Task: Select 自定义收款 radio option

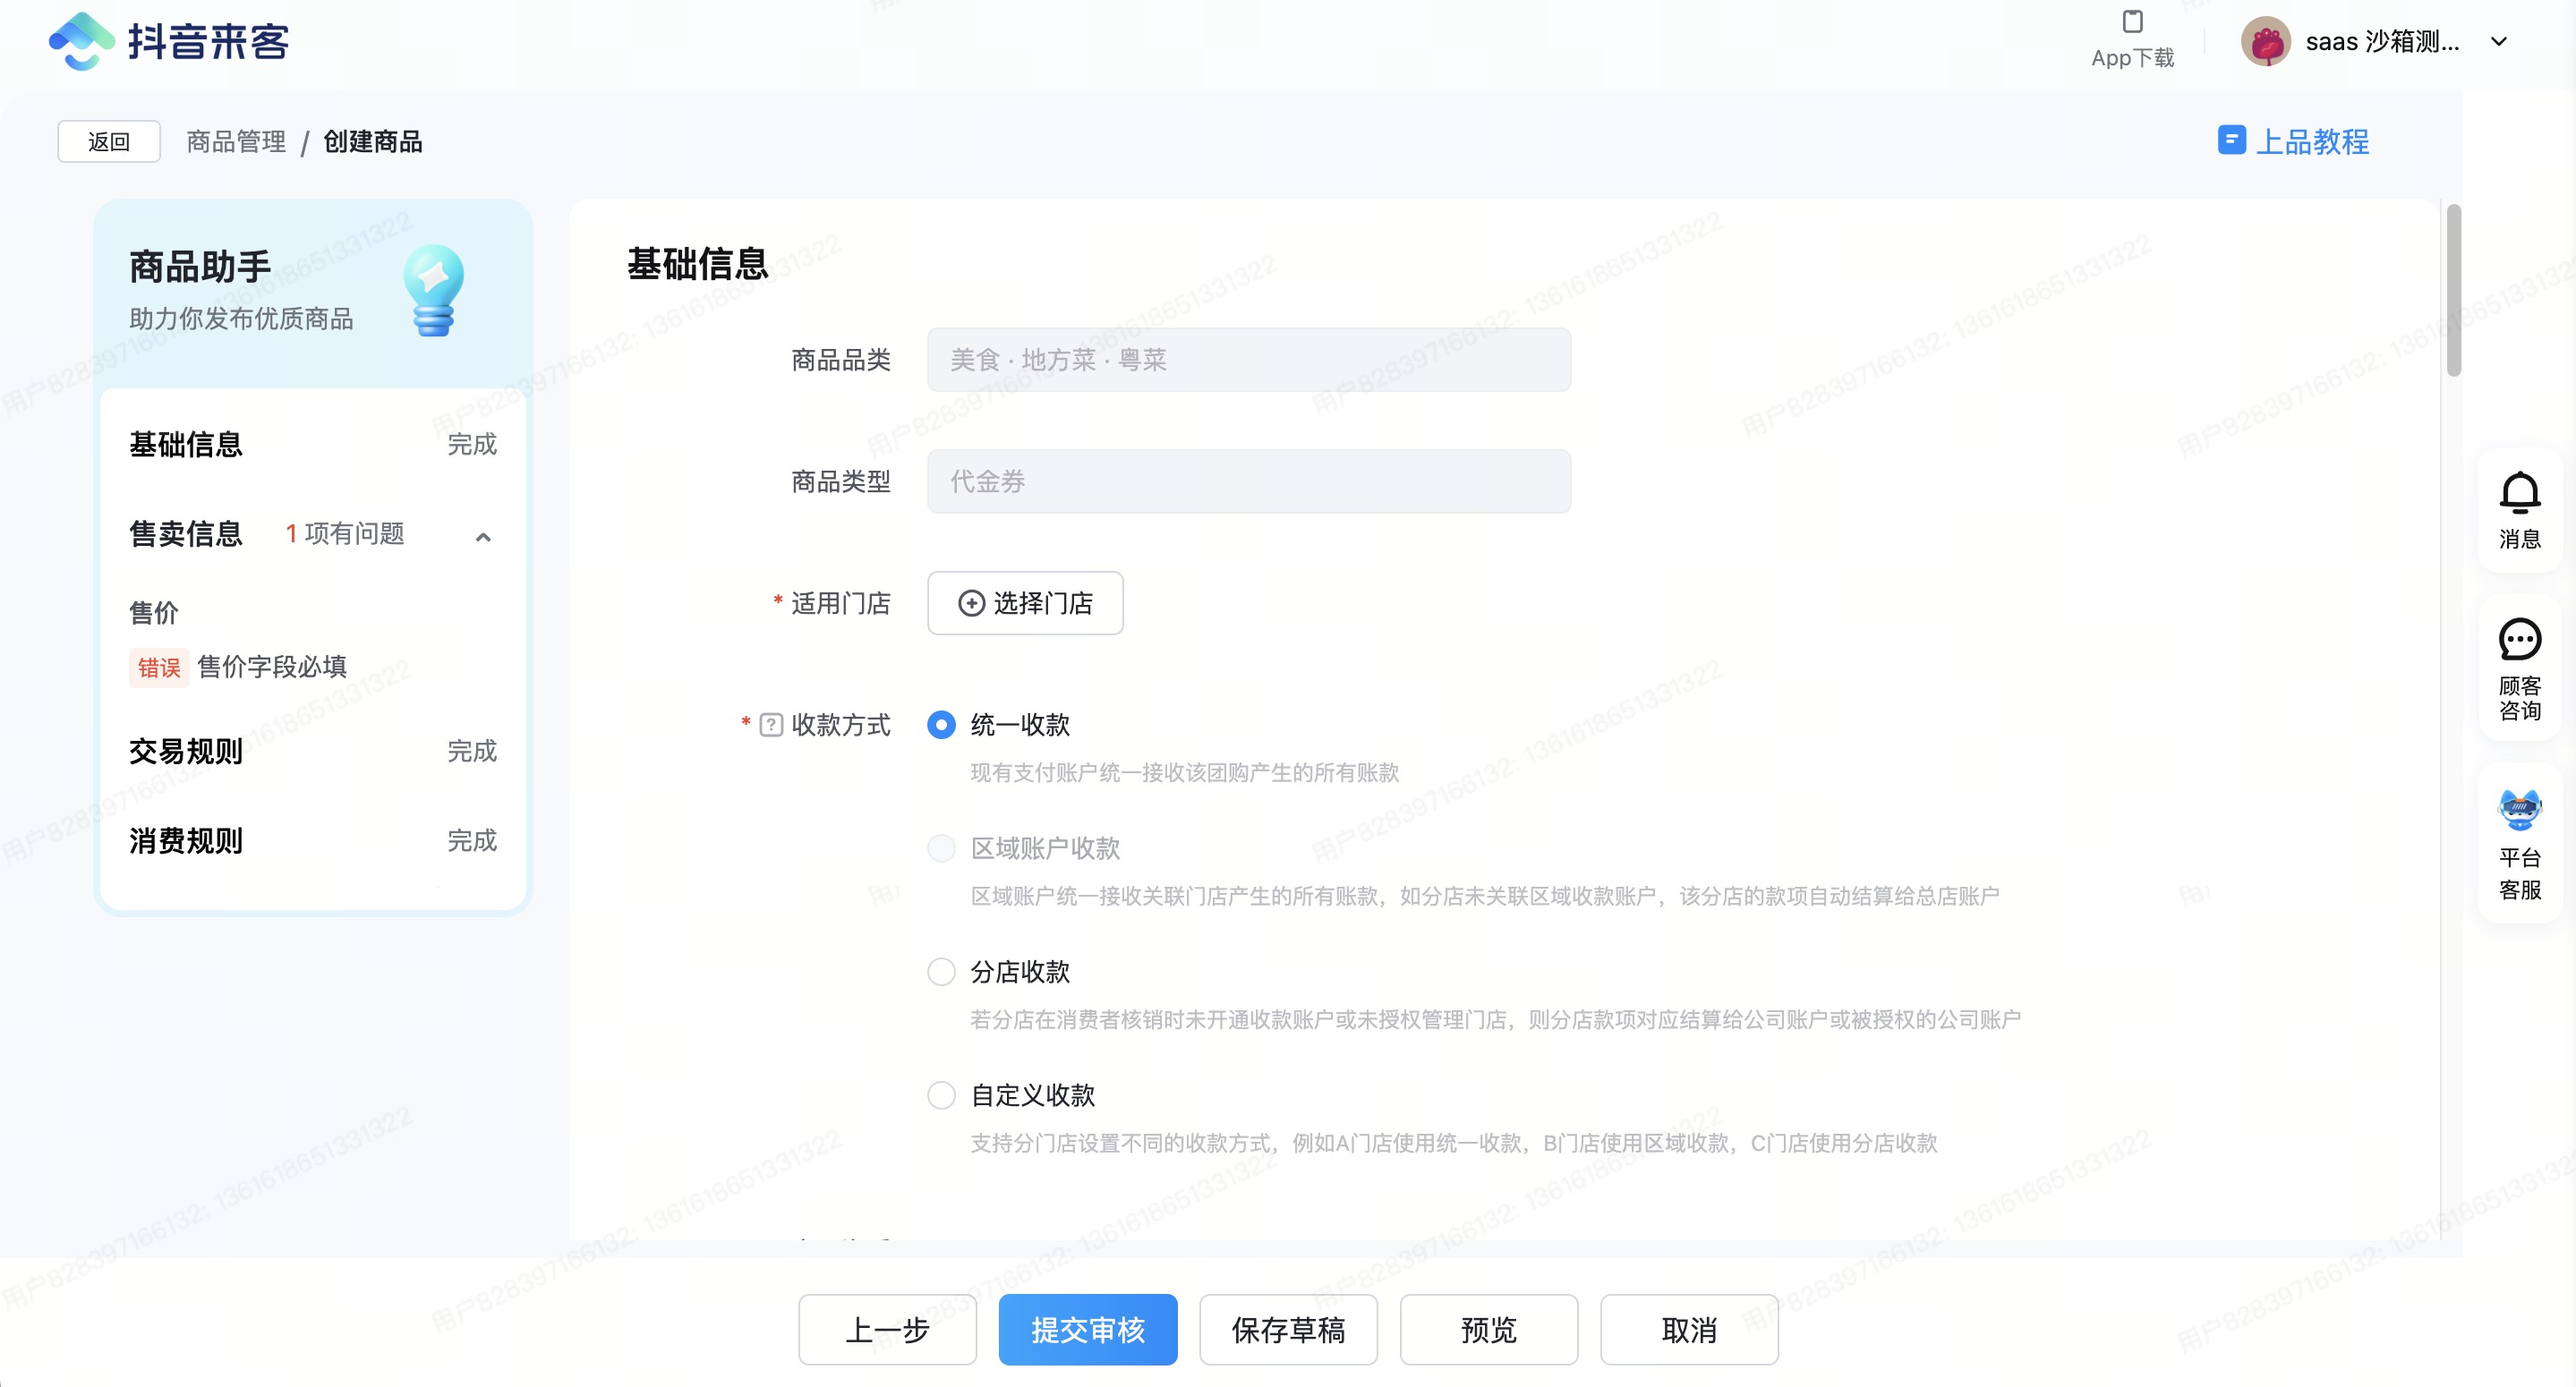Action: click(941, 1095)
